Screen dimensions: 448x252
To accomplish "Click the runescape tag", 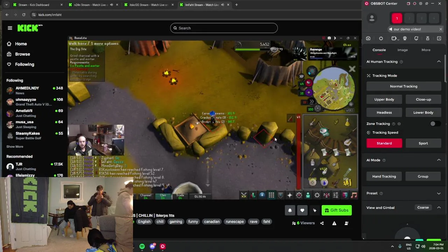I will click(x=234, y=222).
